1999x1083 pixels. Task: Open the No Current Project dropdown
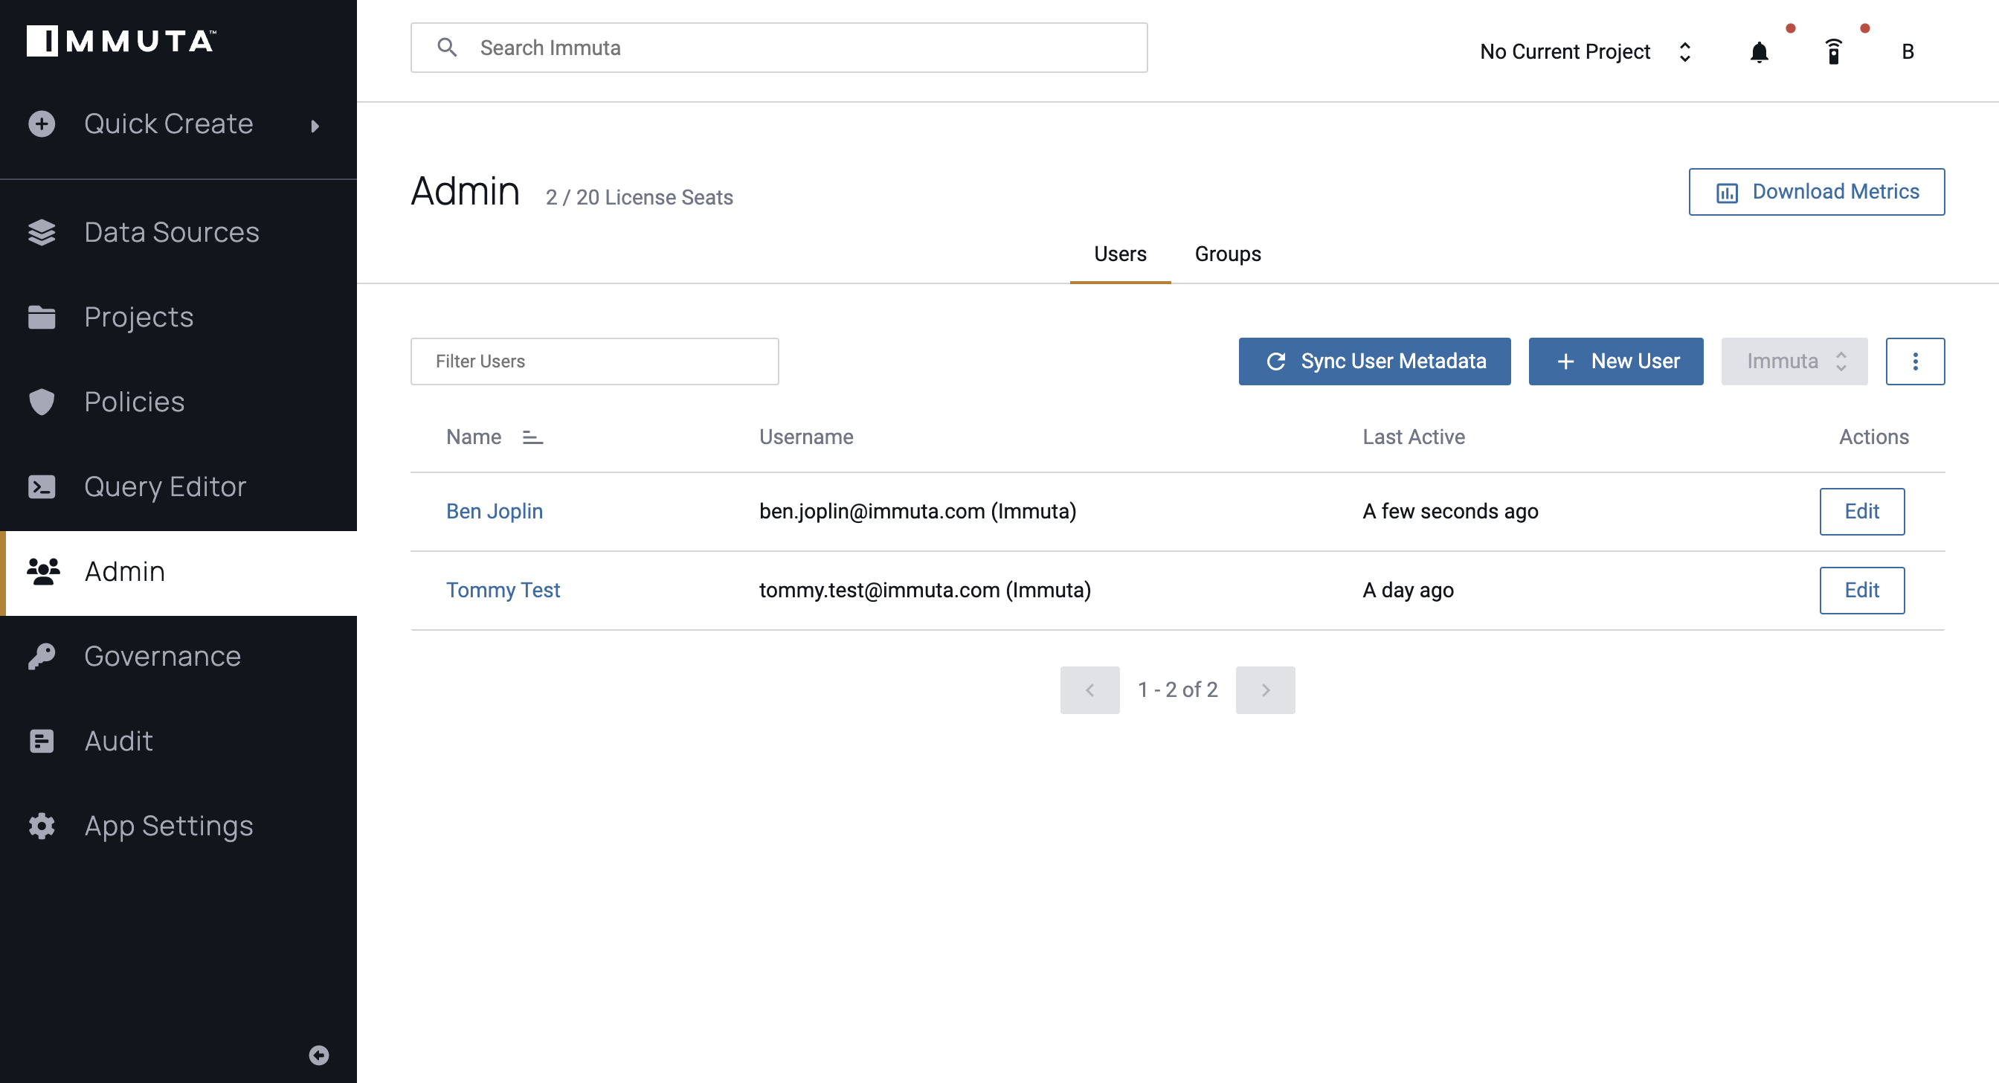1586,51
